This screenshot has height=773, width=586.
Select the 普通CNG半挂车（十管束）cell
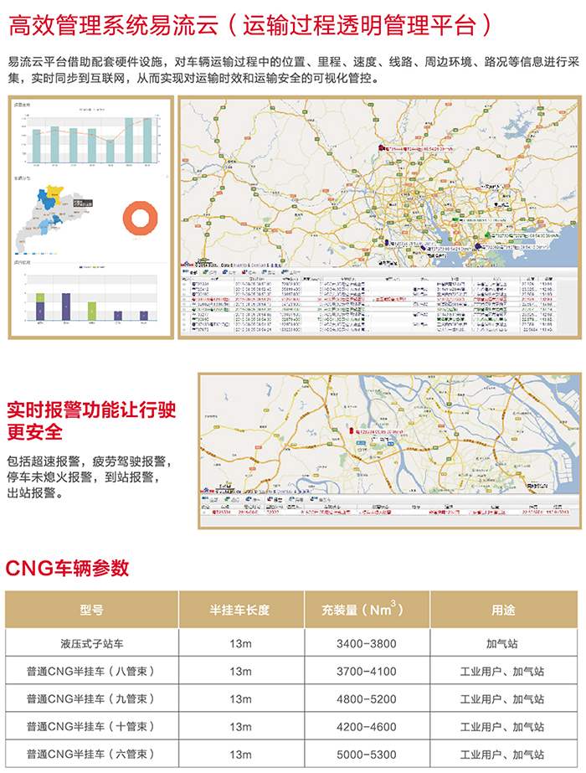(92, 726)
